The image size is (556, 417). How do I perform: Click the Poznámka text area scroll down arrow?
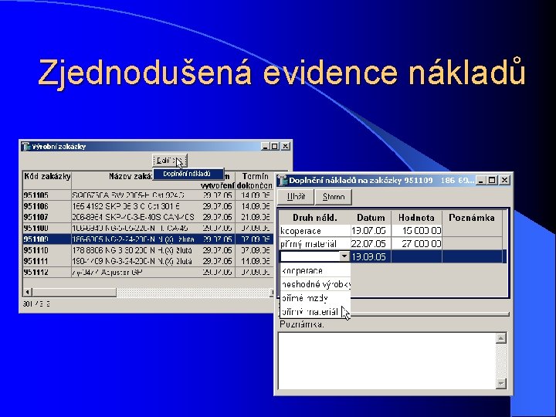click(x=500, y=383)
